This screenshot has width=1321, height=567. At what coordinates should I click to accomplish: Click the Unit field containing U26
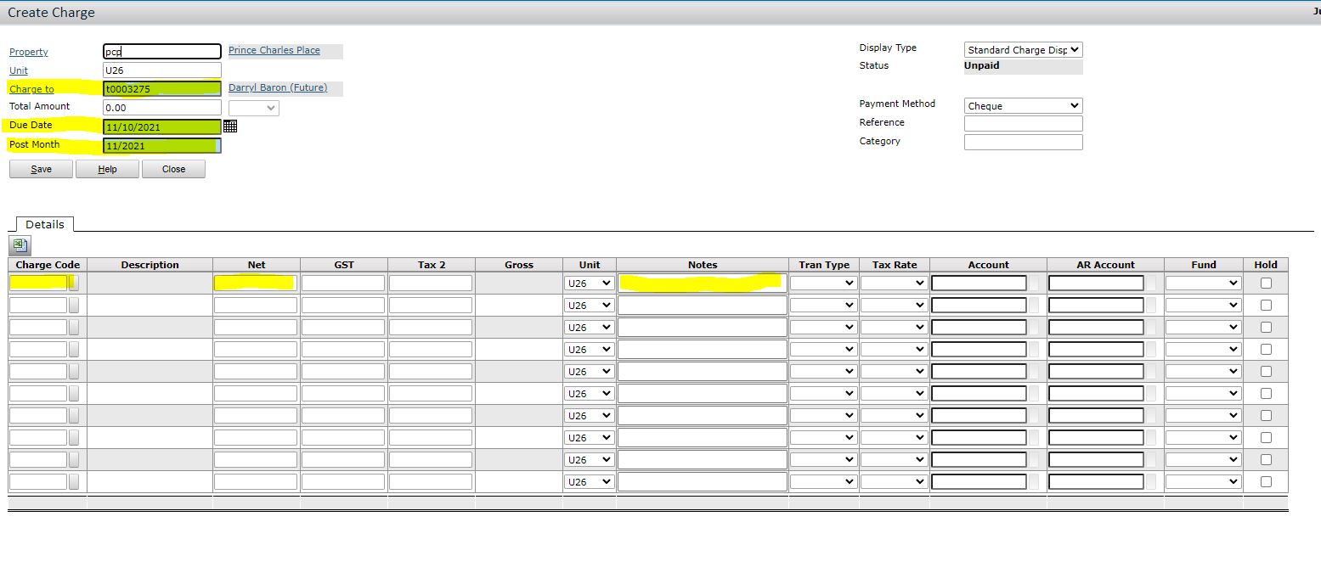tap(162, 70)
